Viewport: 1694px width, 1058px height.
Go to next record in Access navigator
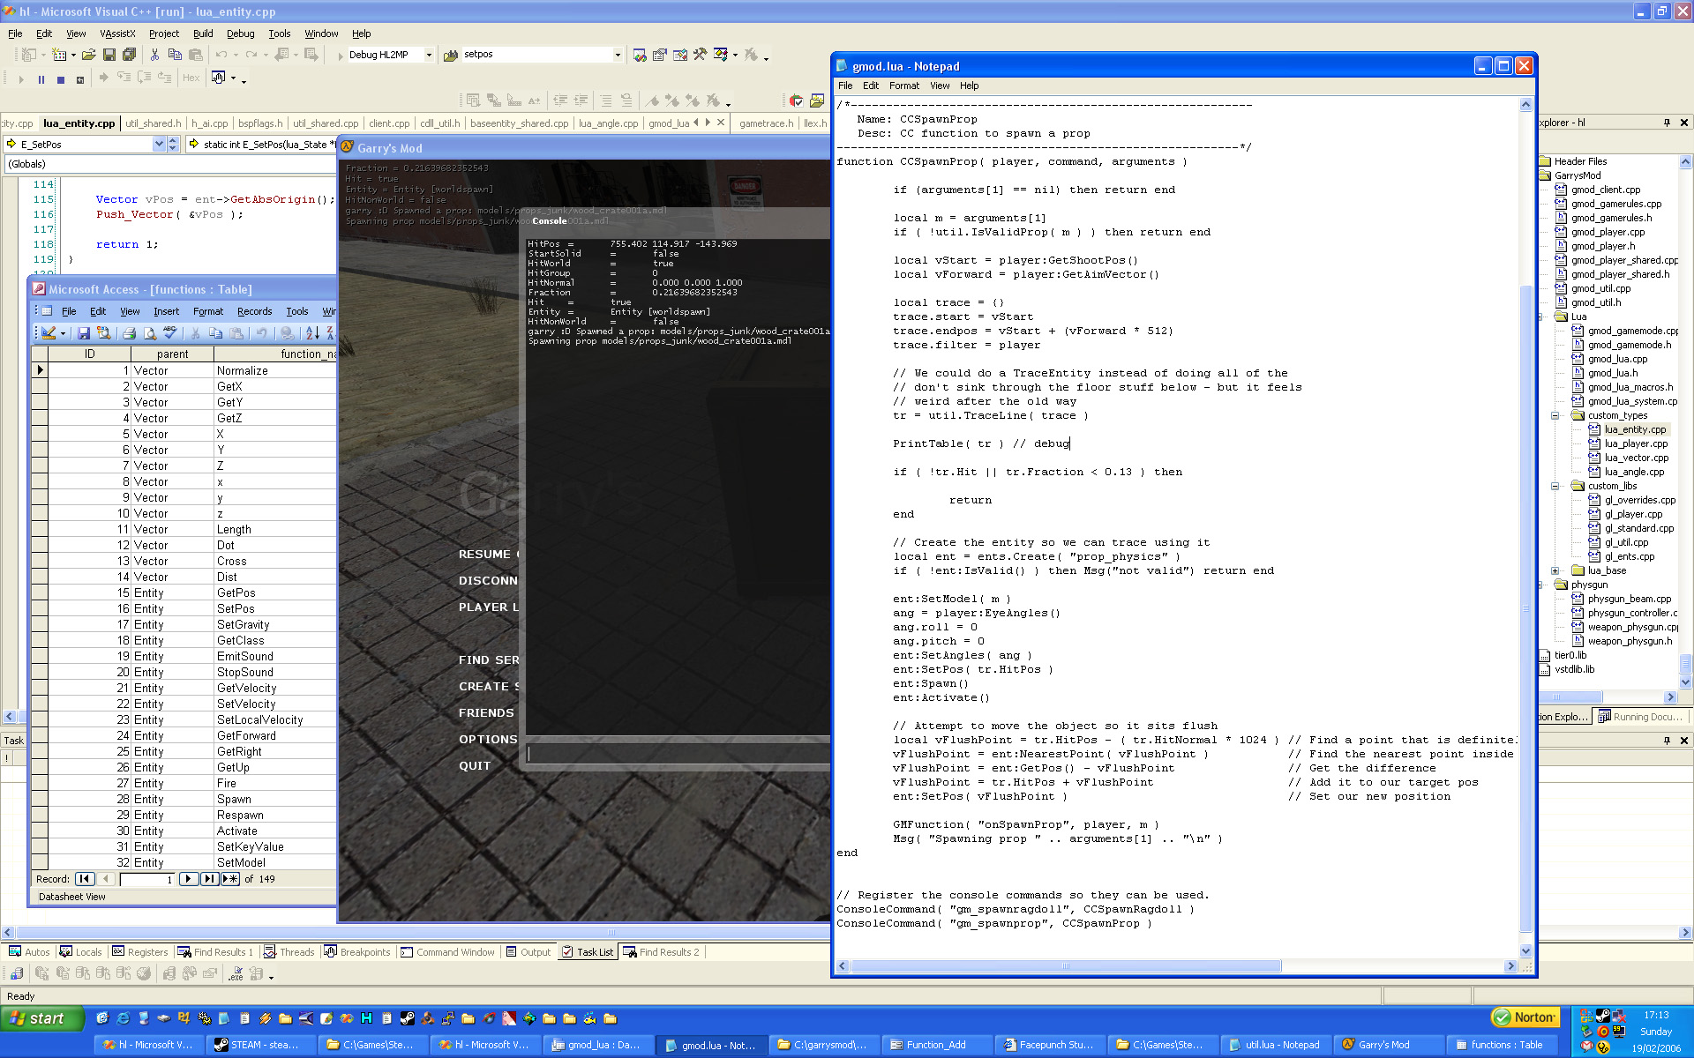coord(188,879)
